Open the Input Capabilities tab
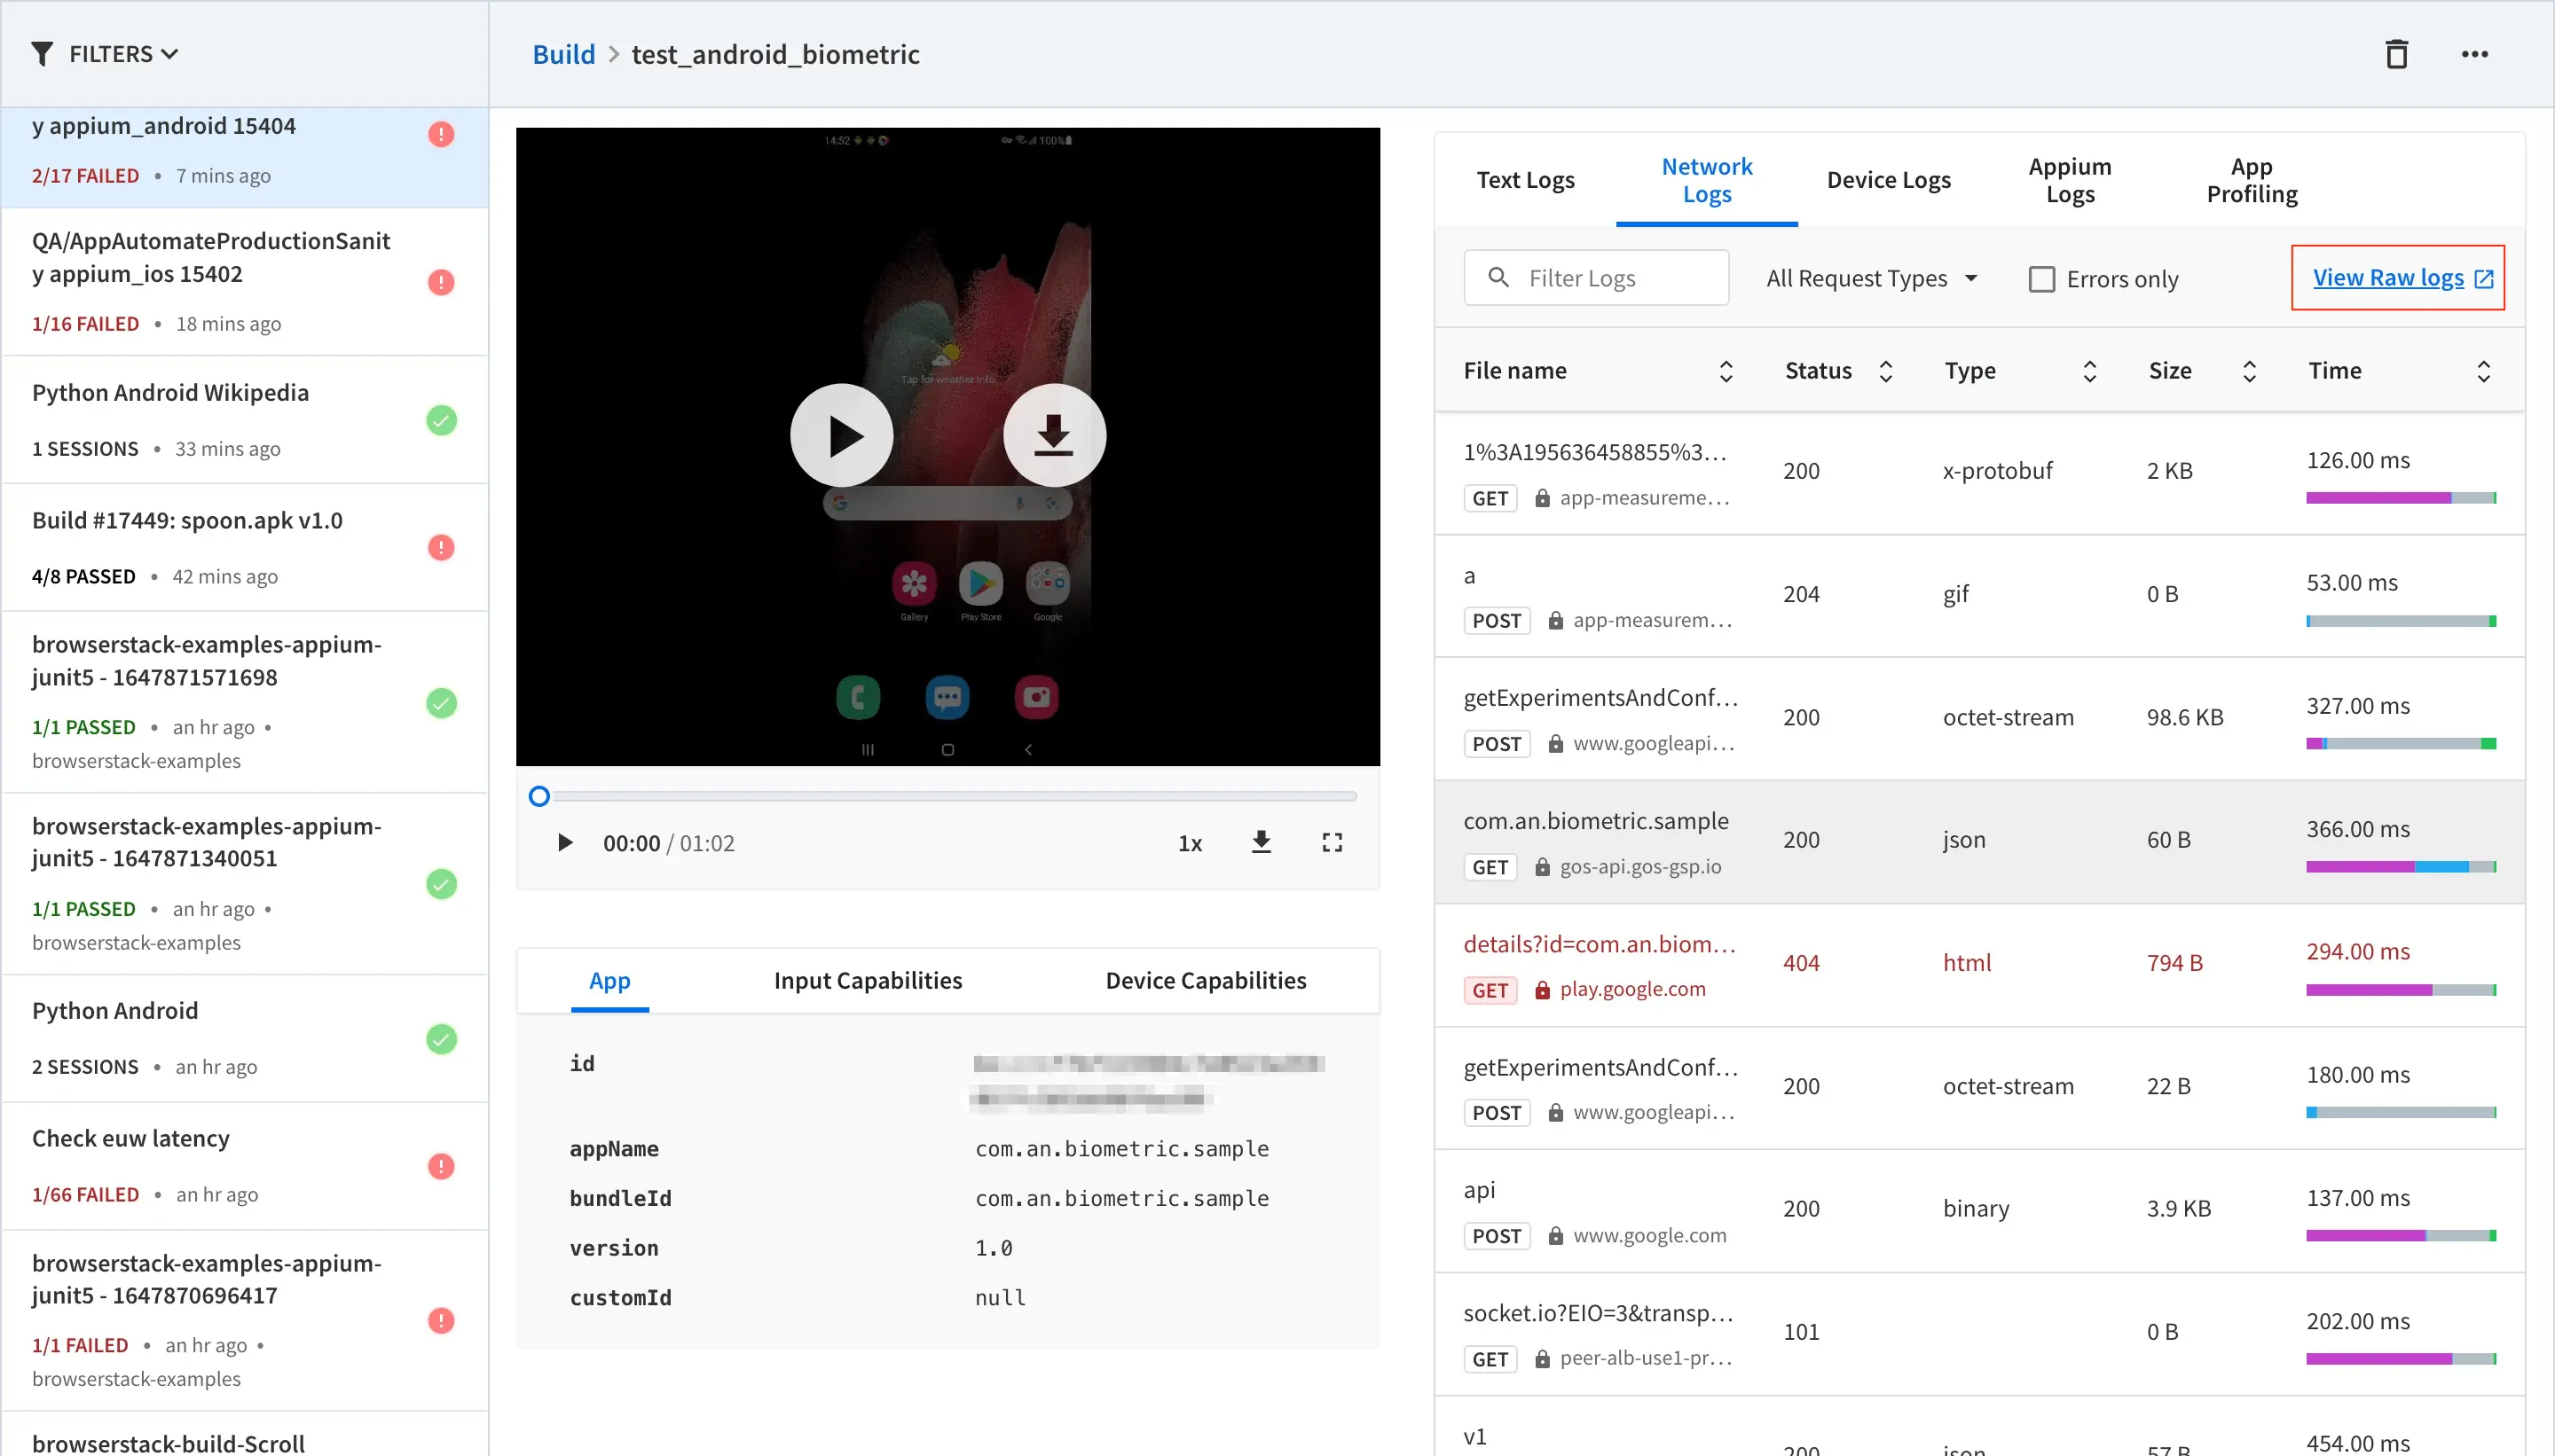2555x1456 pixels. 868,980
